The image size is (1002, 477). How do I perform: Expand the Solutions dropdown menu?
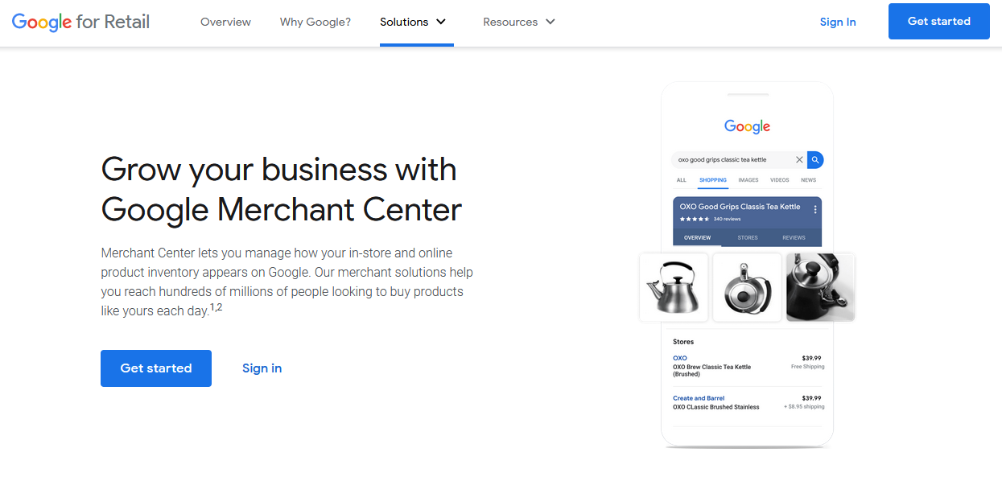[x=413, y=22]
